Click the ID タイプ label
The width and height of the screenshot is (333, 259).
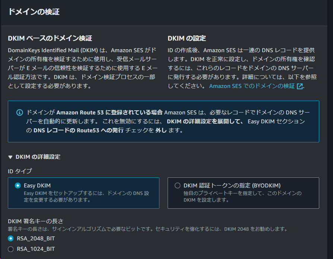pyautogui.click(x=20, y=171)
